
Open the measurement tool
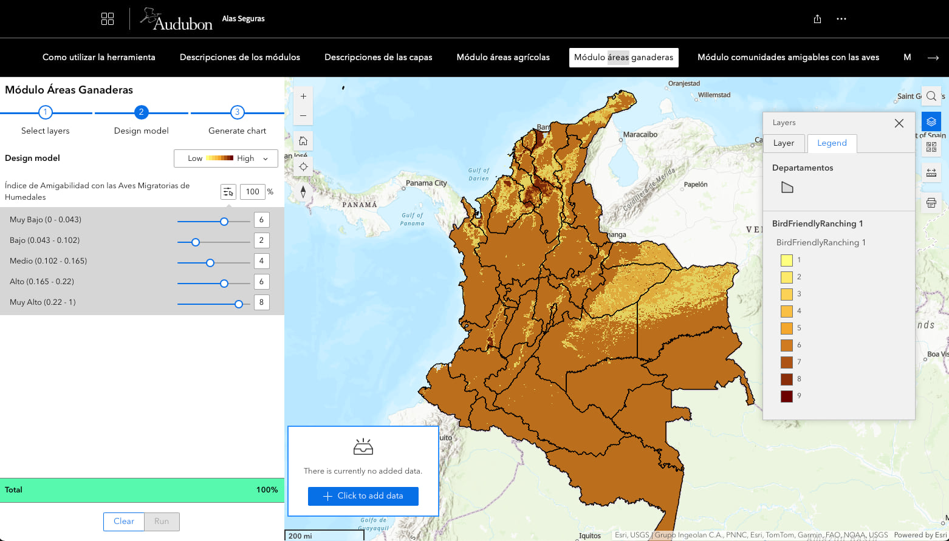coord(931,172)
